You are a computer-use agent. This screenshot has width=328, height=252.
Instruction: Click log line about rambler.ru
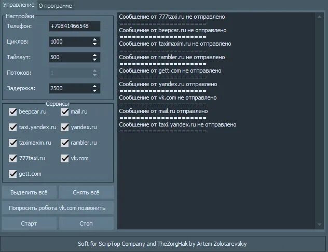pos(172,57)
